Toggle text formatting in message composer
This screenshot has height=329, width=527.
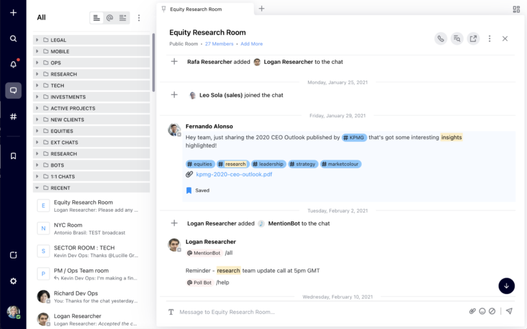point(171,312)
